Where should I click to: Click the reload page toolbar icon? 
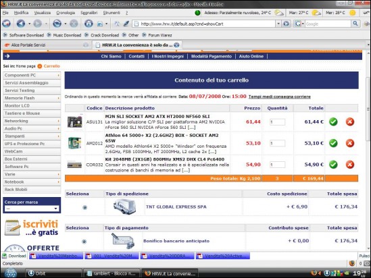point(57,24)
